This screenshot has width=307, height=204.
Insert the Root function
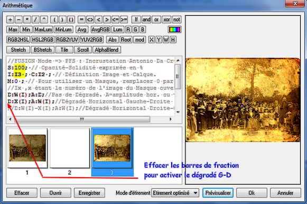pyautogui.click(x=126, y=40)
